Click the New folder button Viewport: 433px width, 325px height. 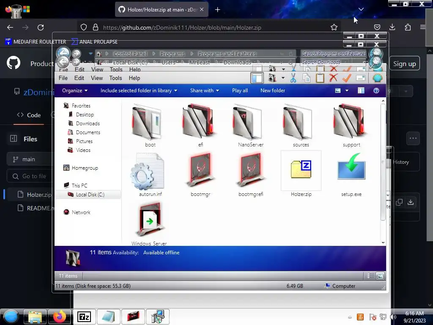tap(273, 91)
